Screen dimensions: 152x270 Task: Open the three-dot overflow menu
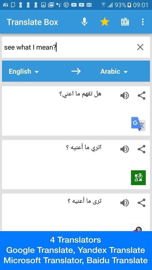143,22
